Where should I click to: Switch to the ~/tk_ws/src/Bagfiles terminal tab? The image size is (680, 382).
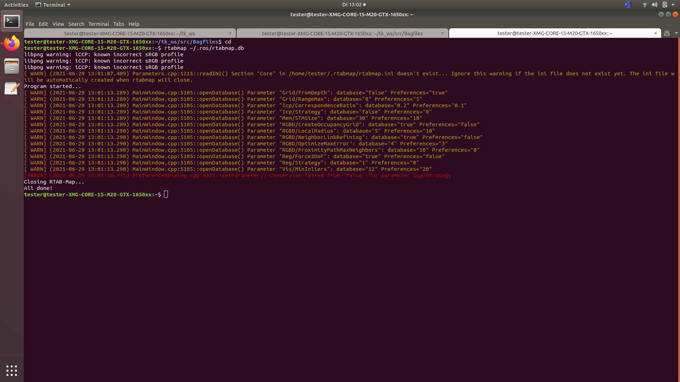[342, 34]
